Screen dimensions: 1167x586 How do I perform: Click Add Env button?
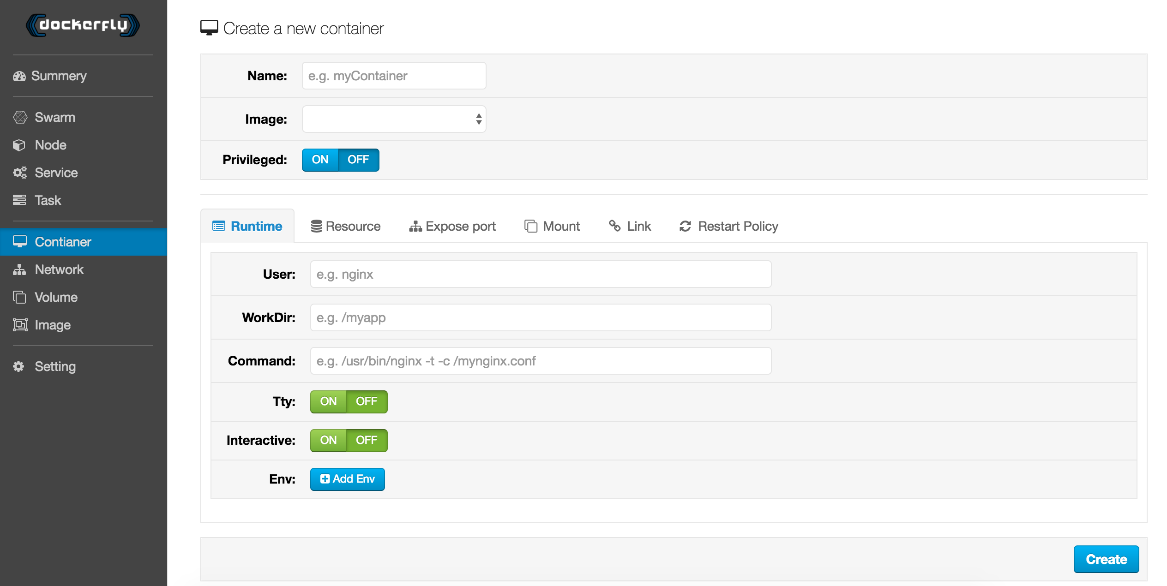(347, 479)
